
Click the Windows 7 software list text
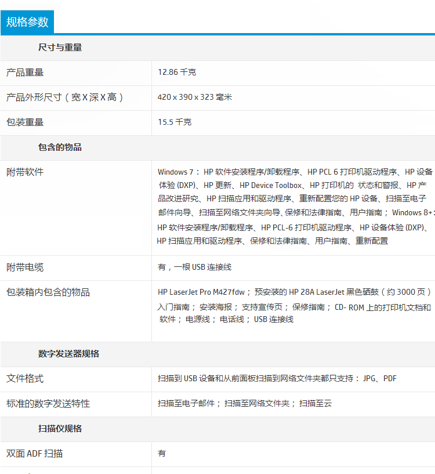[295, 206]
